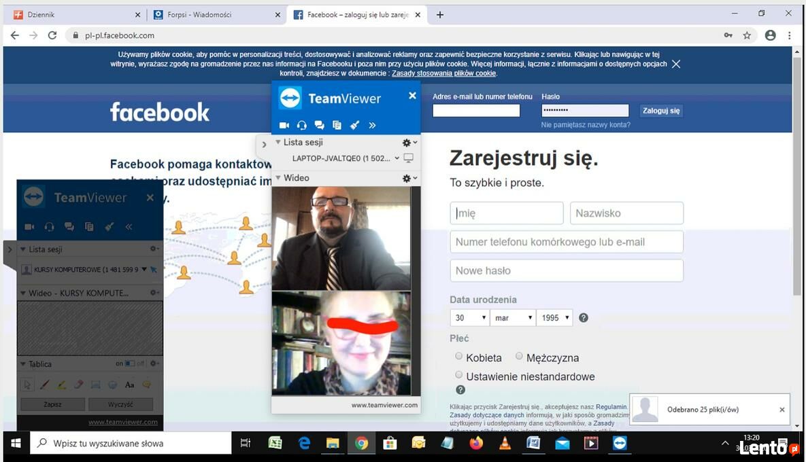Open file box in front TeamViewer panel
806x462 pixels.
pyautogui.click(x=337, y=125)
